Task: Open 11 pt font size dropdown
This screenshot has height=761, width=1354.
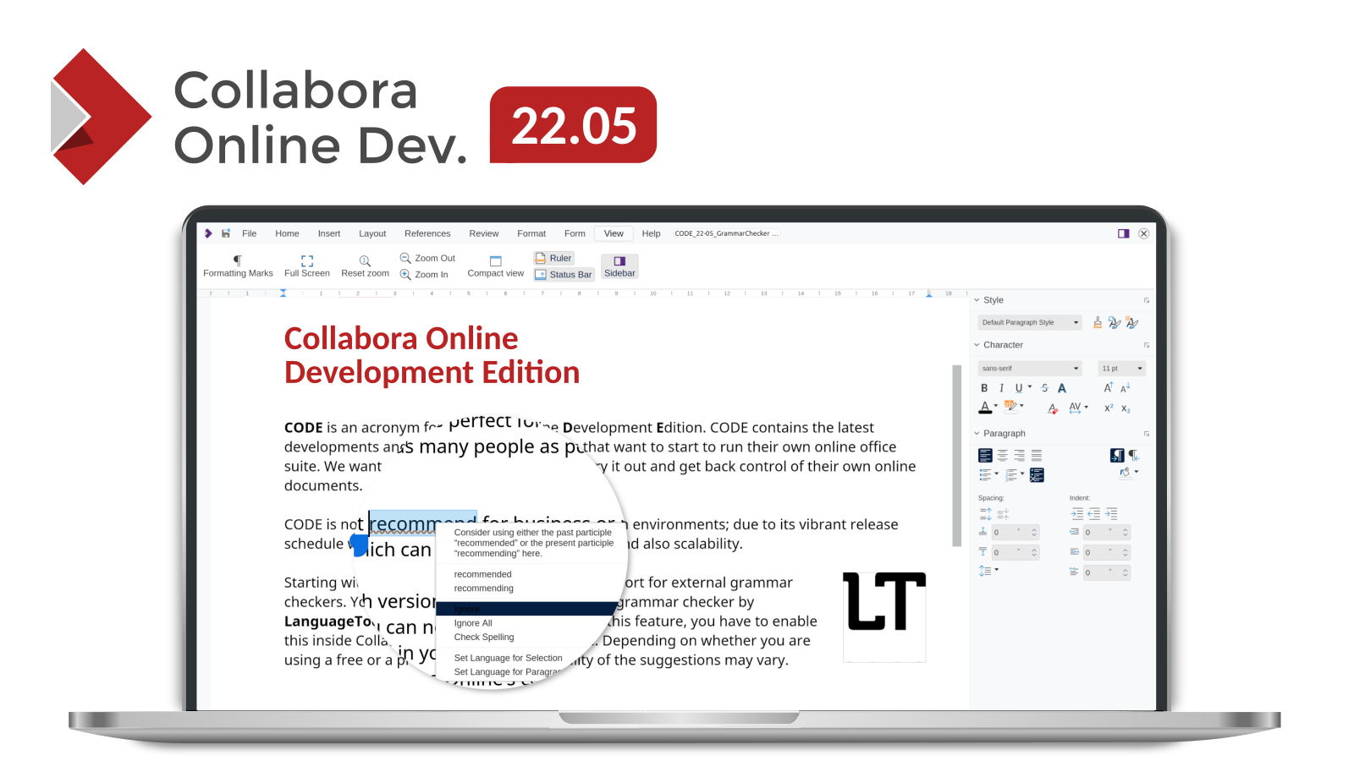Action: coord(1121,369)
